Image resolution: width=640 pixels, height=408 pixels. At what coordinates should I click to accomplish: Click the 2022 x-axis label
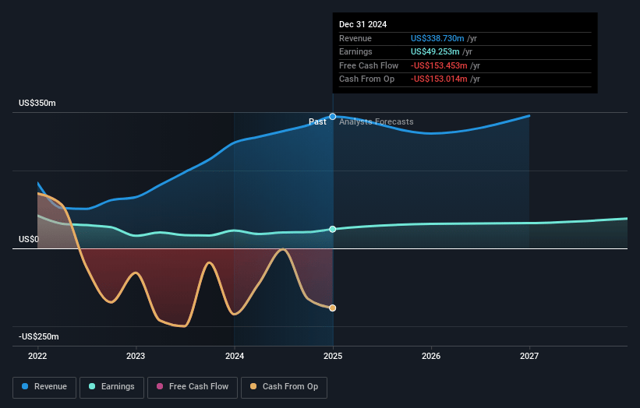pos(37,356)
